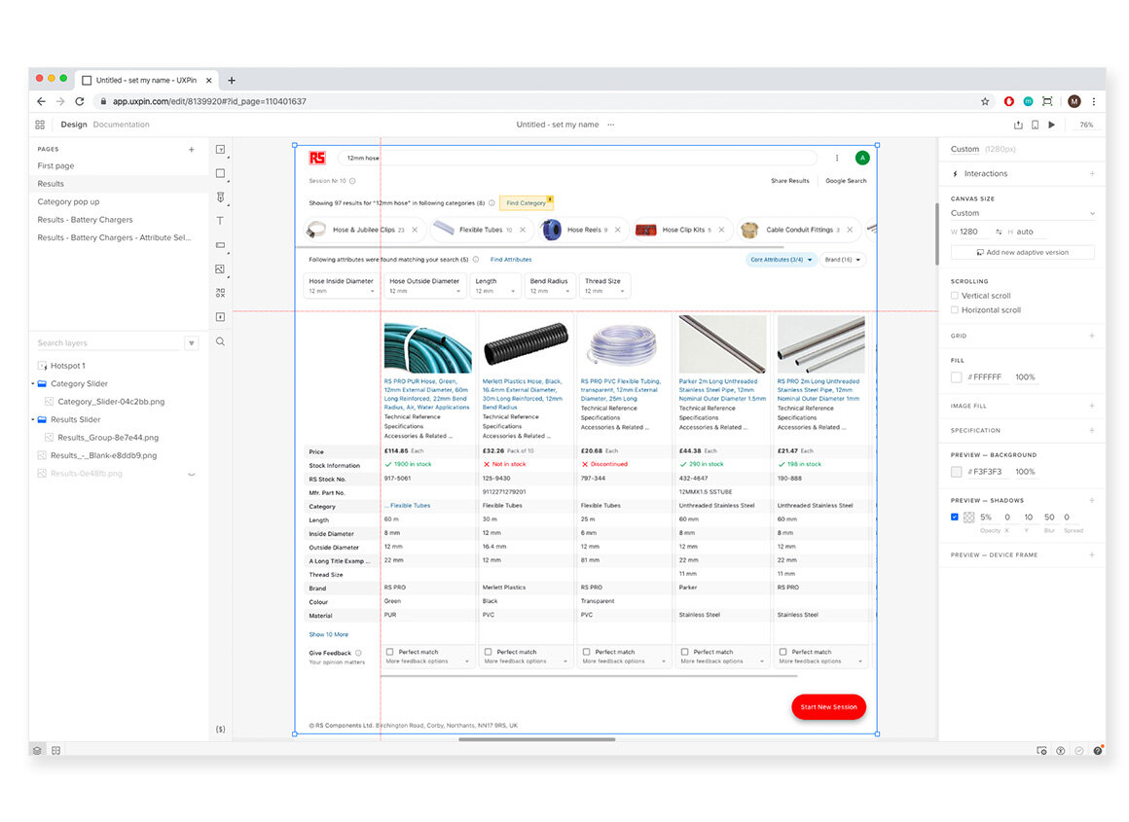Image resolution: width=1129 pixels, height=822 pixels.
Task: Check Perfect match under RS PRO PUR Hose
Action: click(x=389, y=652)
